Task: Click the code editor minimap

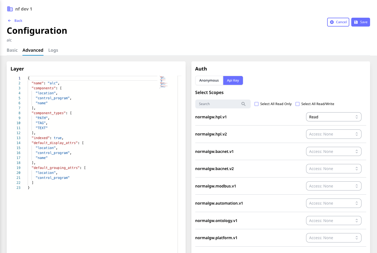Action: pos(164,82)
